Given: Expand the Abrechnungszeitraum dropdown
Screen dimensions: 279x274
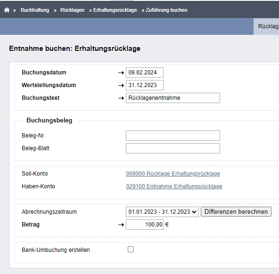Looking at the screenshot, I should (162, 212).
